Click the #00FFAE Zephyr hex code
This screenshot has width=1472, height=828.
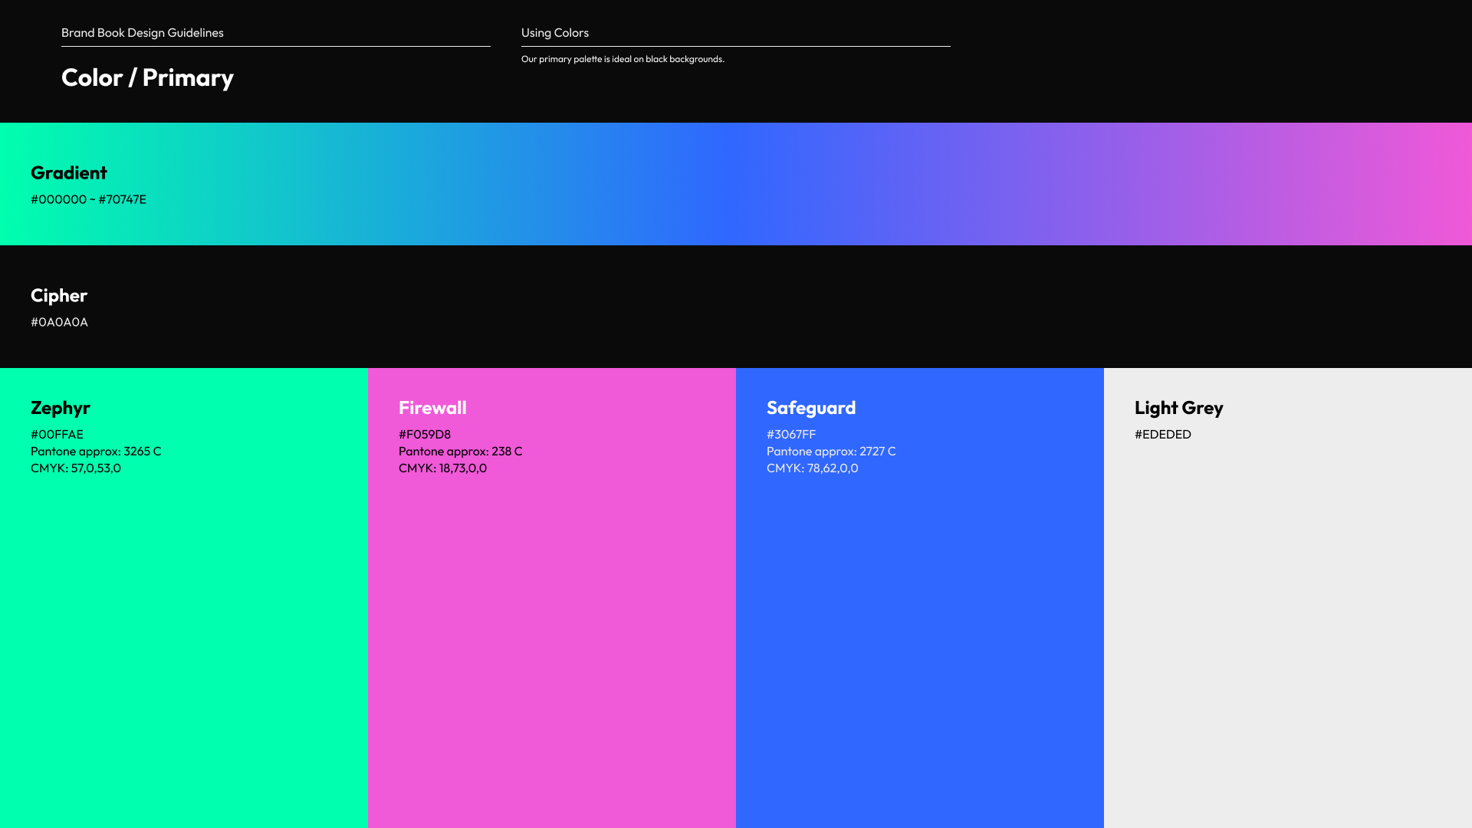tap(57, 434)
